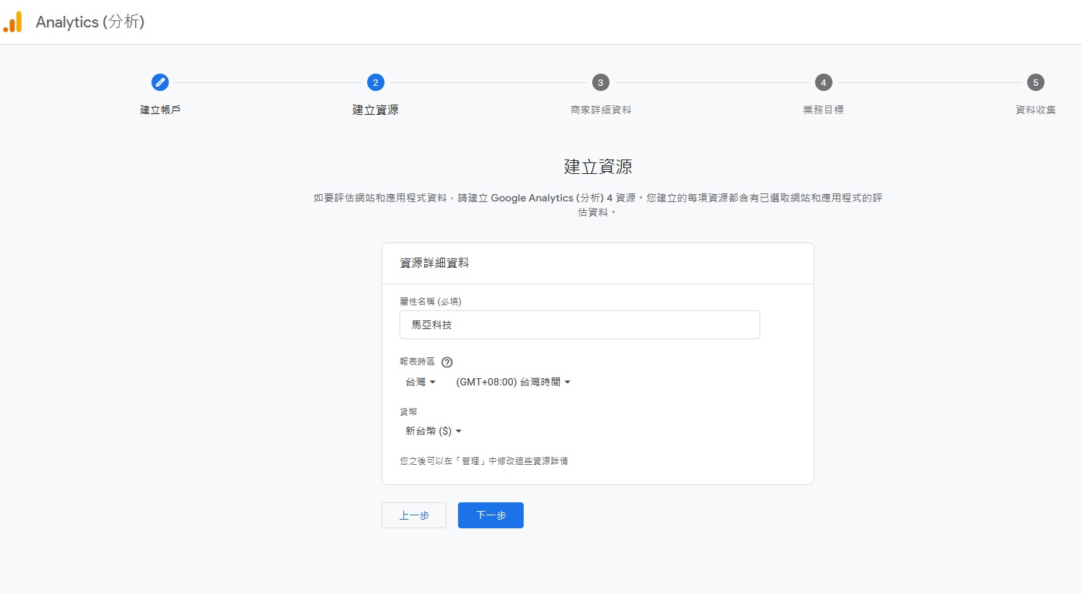This screenshot has width=1082, height=594.
Task: Click the Google Analytics logo icon
Action: [x=13, y=22]
